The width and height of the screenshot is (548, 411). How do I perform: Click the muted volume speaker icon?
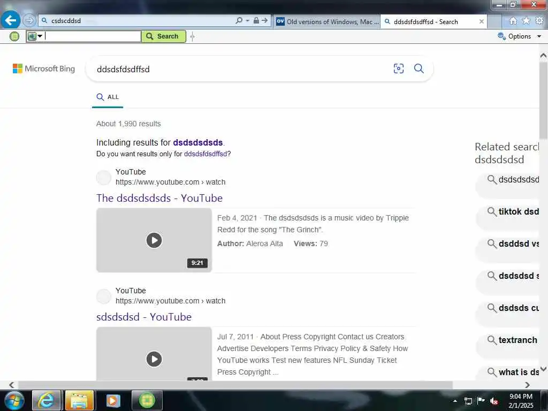point(494,401)
